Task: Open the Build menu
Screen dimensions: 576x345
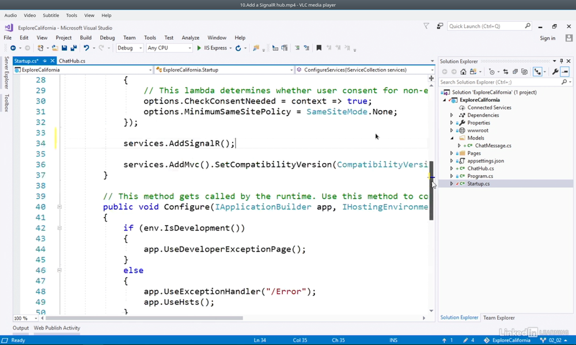Action: click(x=86, y=38)
